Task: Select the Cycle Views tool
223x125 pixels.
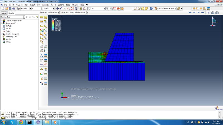Action: (76, 9)
